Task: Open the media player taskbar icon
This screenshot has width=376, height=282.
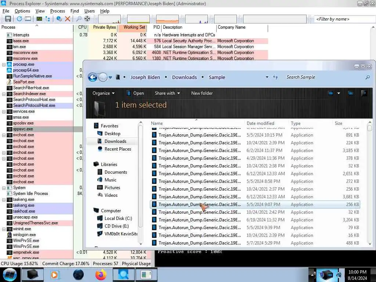Action: pyautogui.click(x=54, y=275)
